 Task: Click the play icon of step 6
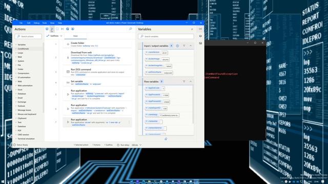coord(68,109)
